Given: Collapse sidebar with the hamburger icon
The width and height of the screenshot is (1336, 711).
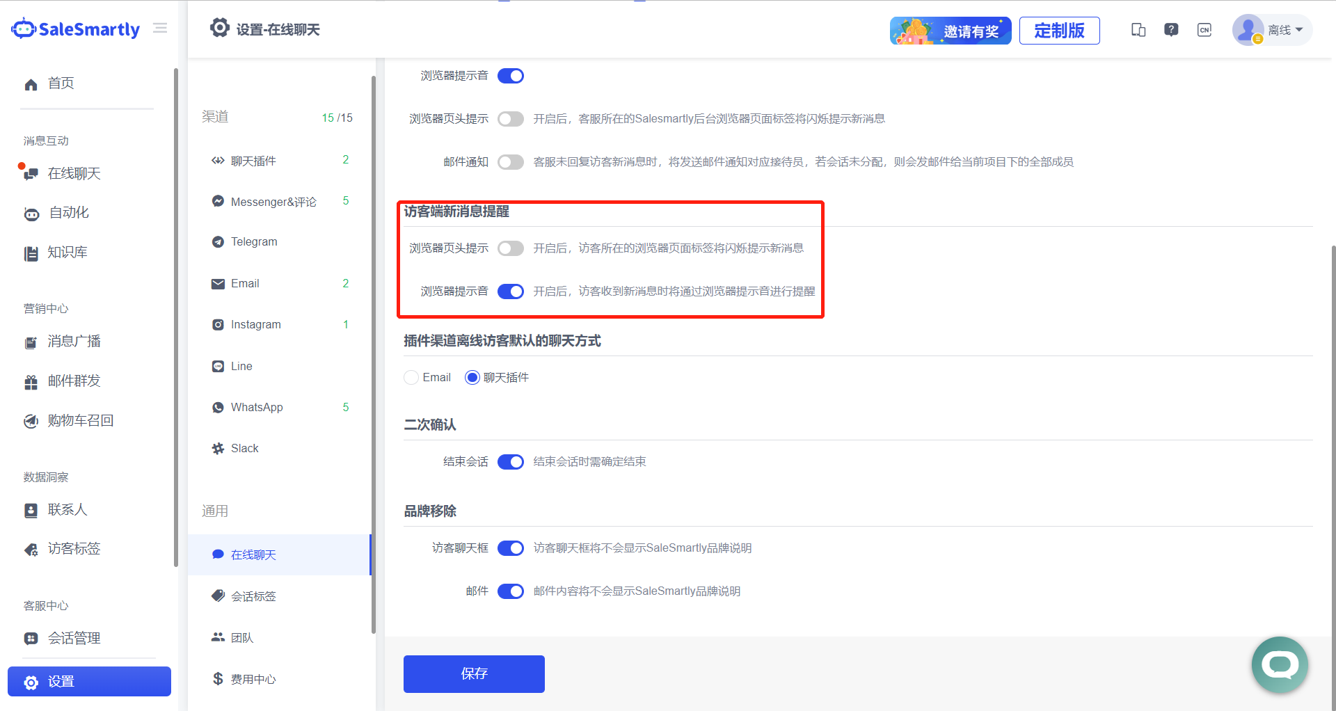Looking at the screenshot, I should (160, 29).
